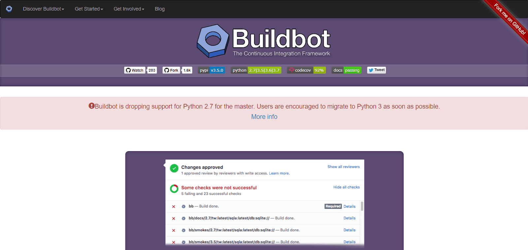This screenshot has width=528, height=250.
Task: Click Hide all checks in screenshot
Action: pos(346,187)
